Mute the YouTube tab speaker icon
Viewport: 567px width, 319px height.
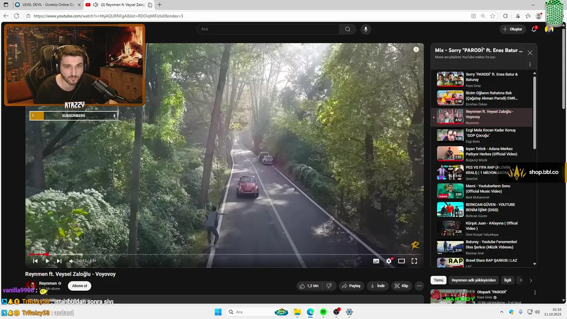point(95,5)
